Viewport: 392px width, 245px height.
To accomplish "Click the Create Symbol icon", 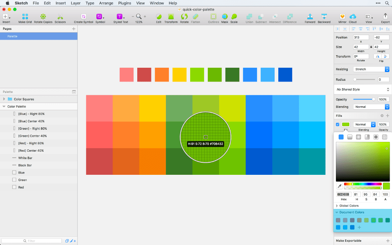I will (x=83, y=16).
